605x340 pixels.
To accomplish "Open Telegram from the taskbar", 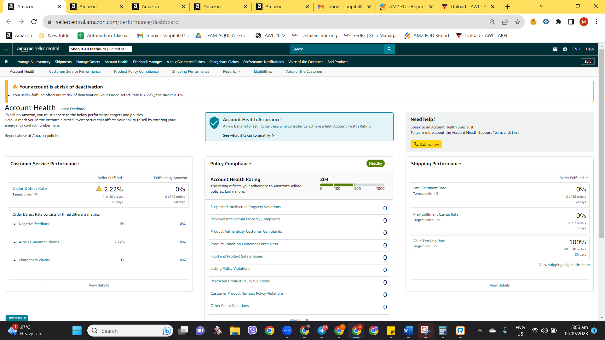I will [322, 331].
